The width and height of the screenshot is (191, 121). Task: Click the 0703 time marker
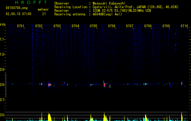(57, 26)
